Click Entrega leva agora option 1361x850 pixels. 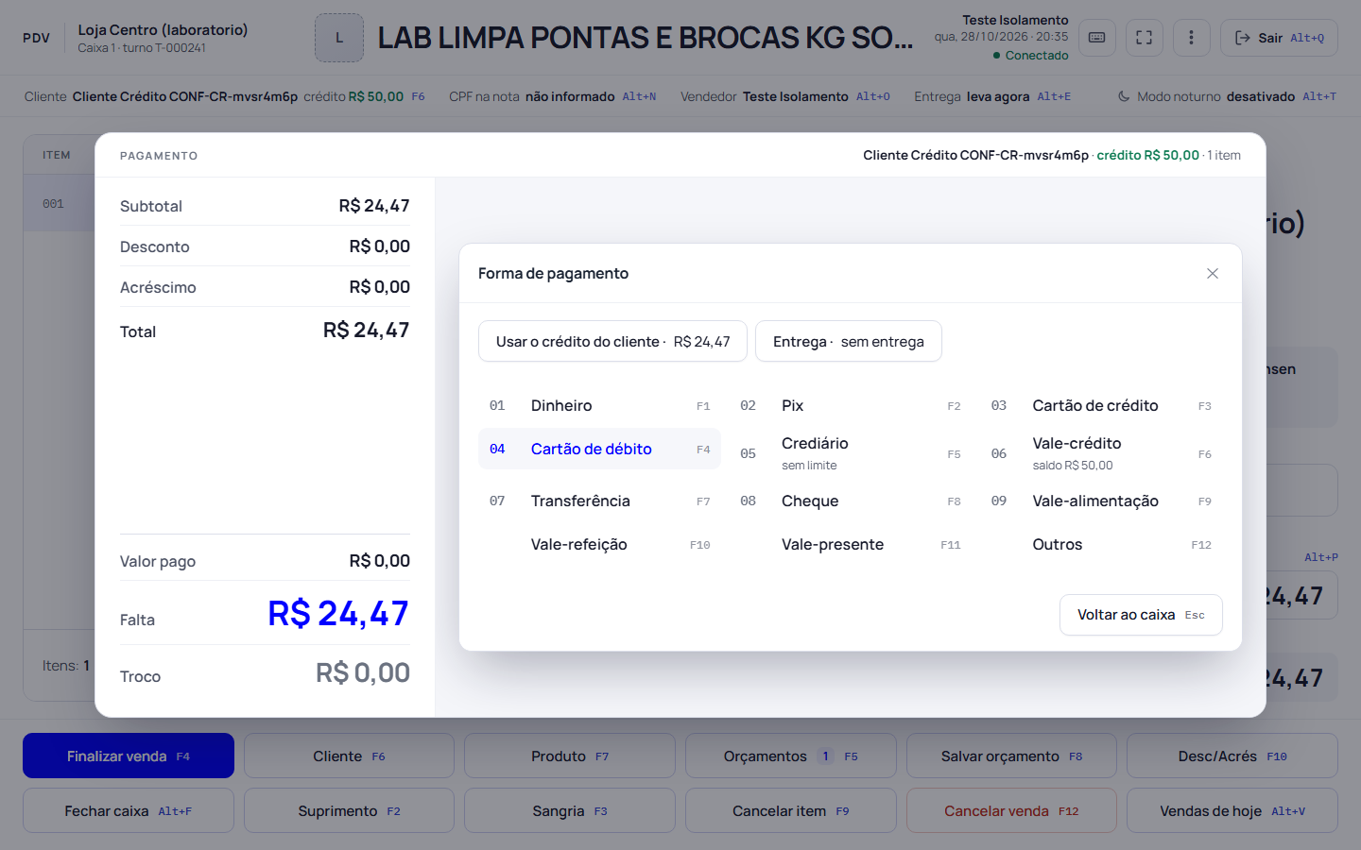tap(992, 96)
